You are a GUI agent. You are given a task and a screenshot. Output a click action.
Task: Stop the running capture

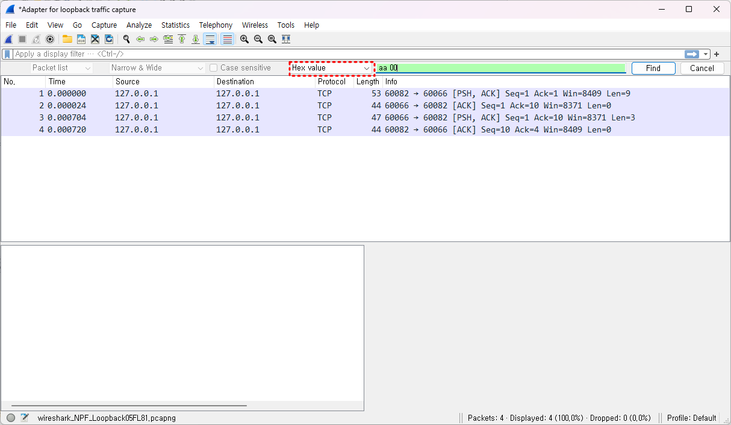22,39
